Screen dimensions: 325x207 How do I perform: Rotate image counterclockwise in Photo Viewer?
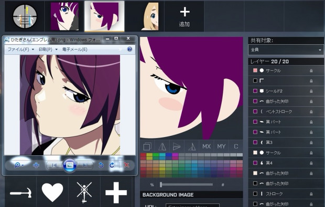pyautogui.click(x=101, y=165)
